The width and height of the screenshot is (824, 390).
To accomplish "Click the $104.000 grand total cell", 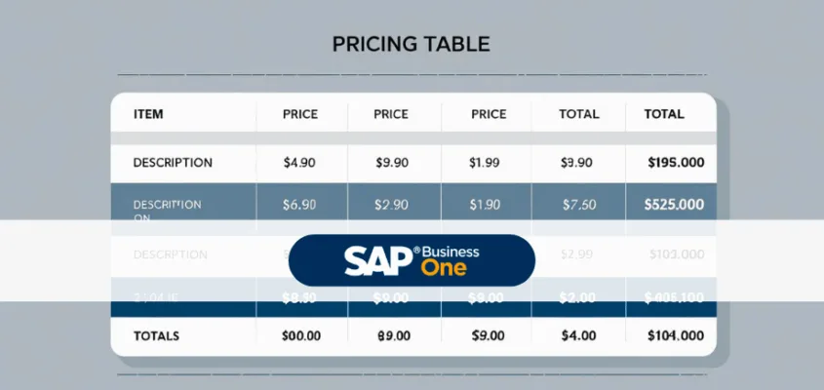I will coord(675,335).
